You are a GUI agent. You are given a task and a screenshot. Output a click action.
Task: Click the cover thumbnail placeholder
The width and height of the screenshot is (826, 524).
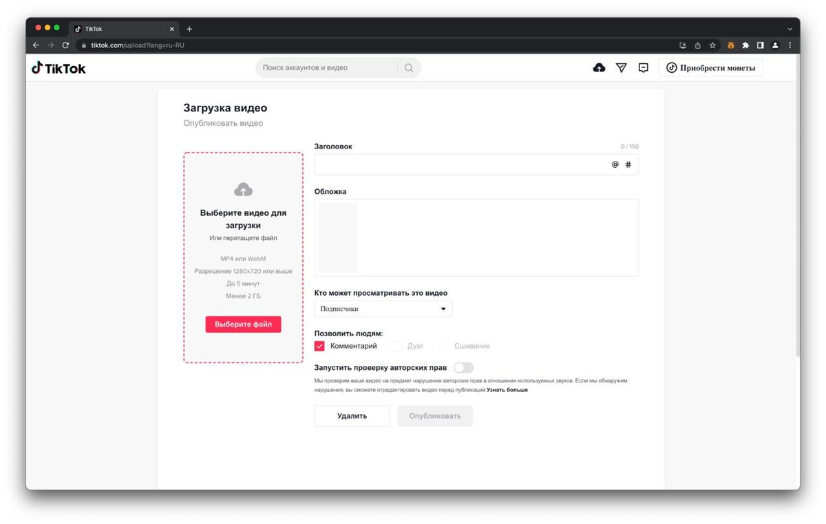[338, 238]
